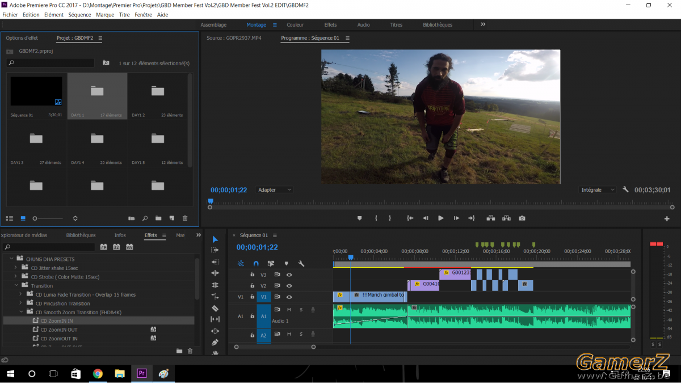Toggle lock on V3 track
Screen dimensions: 681x384
tap(253, 275)
